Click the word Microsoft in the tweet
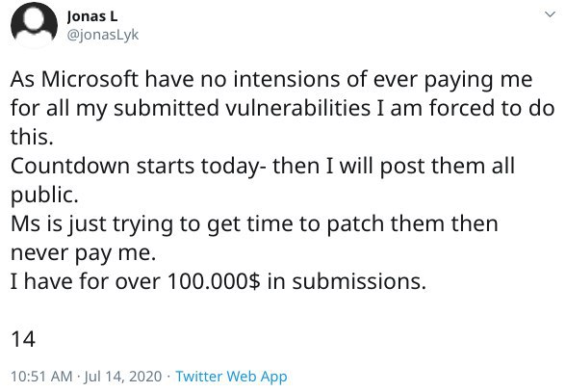Screen dimensions: 566x392 coord(90,79)
